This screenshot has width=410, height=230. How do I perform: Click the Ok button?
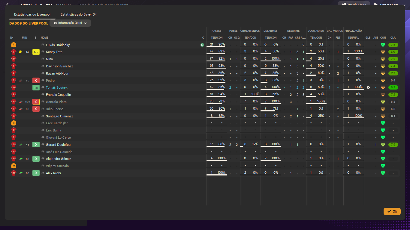click(392, 211)
